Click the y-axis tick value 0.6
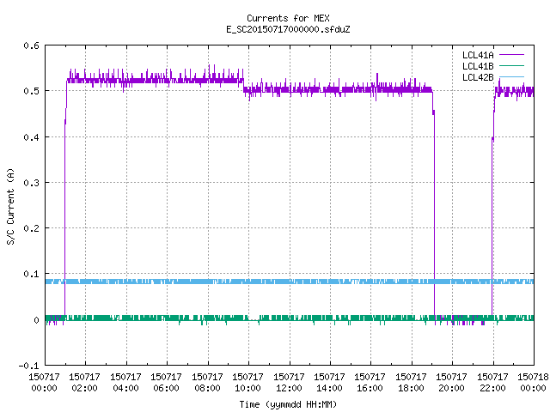 click(x=31, y=45)
